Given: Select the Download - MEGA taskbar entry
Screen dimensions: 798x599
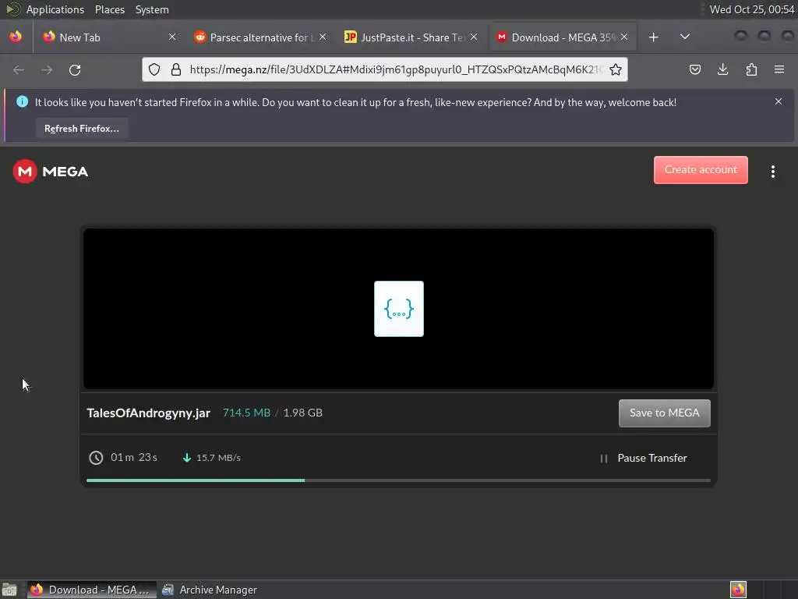Looking at the screenshot, I should point(92,590).
